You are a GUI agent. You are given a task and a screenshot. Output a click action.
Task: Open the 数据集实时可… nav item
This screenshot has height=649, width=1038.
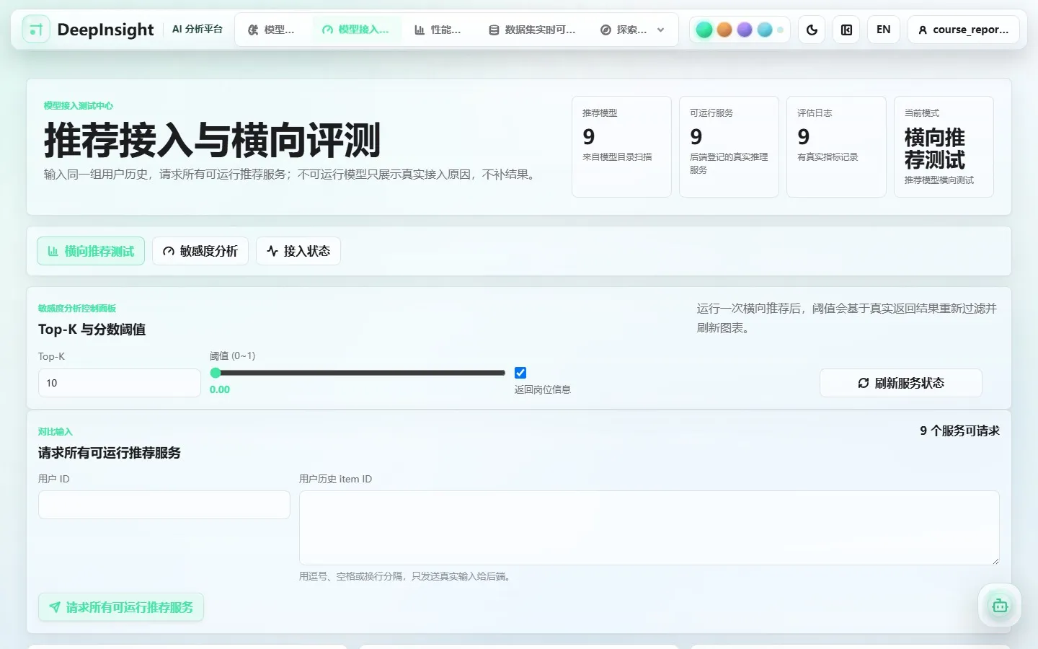pyautogui.click(x=533, y=30)
